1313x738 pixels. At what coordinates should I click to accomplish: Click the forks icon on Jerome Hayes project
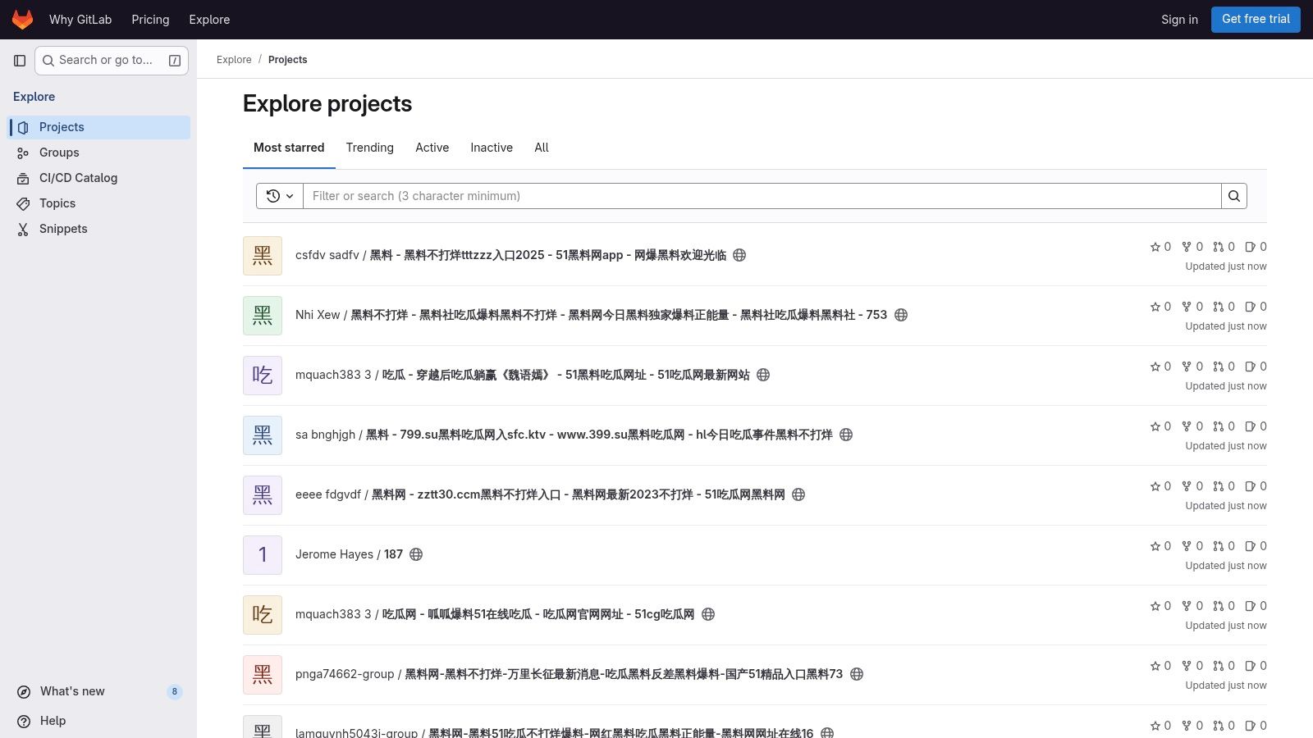click(1187, 546)
